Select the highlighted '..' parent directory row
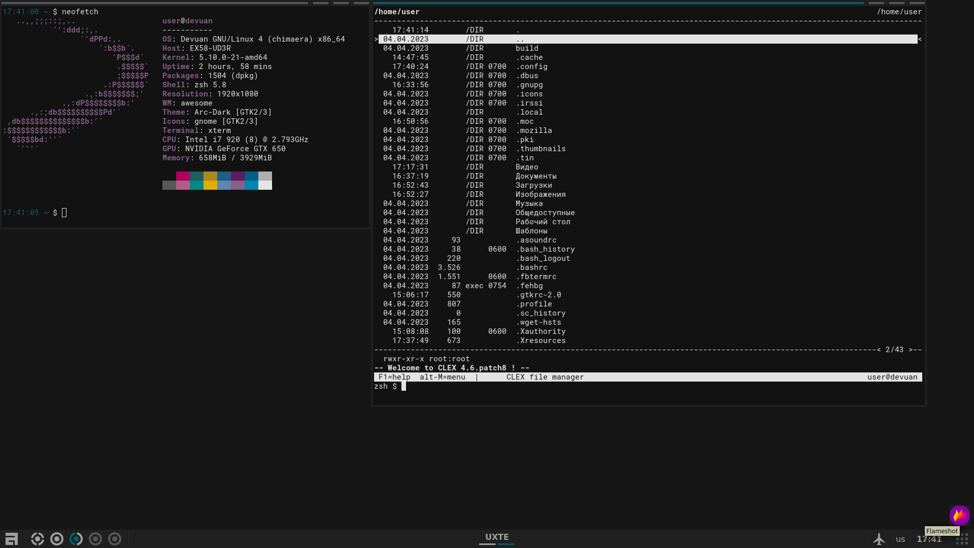This screenshot has width=974, height=548. [x=648, y=39]
